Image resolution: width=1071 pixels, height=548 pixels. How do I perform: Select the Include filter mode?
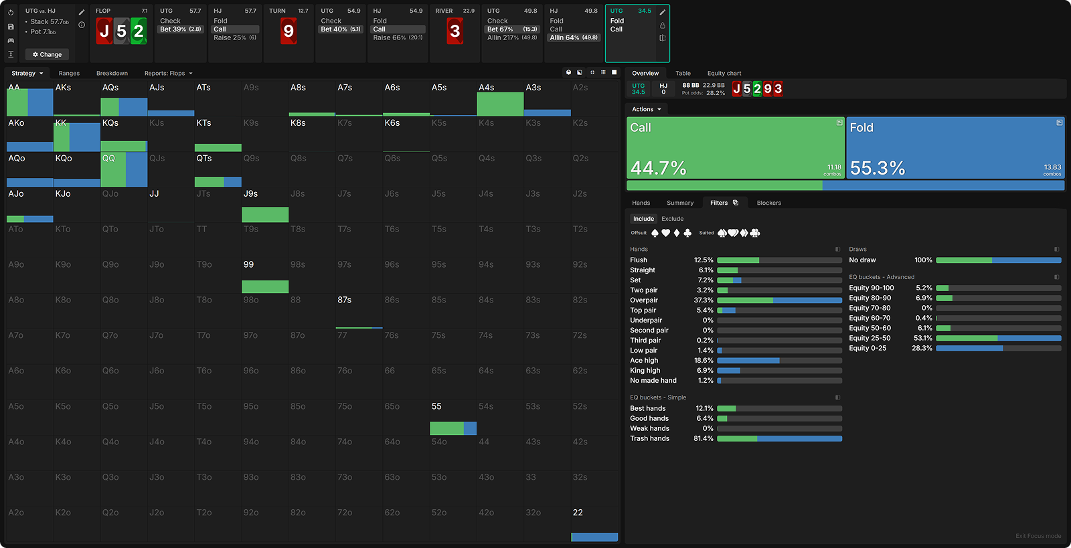coord(643,219)
